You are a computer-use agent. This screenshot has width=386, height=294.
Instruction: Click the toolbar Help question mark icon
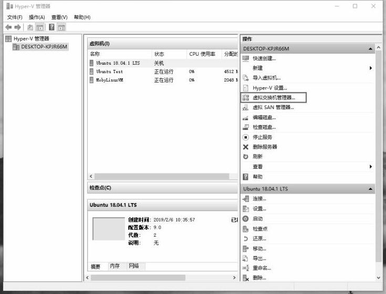point(52,27)
